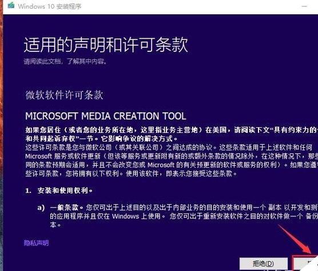Click the section title 1. 安装和使用权利。
318x271 pixels.
(59, 191)
